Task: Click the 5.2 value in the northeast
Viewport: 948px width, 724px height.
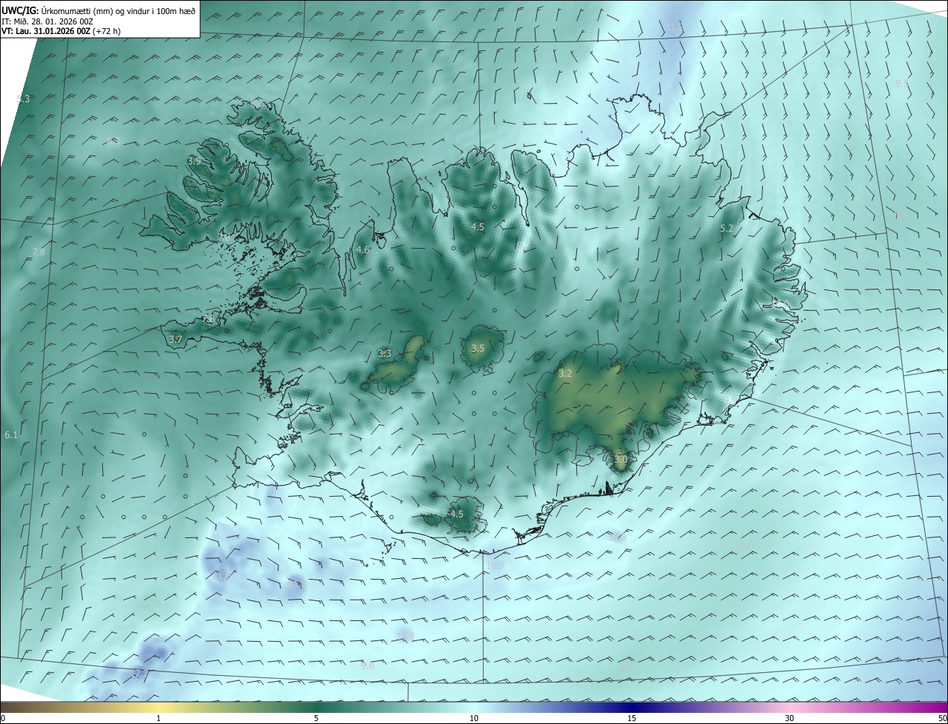Action: click(727, 229)
